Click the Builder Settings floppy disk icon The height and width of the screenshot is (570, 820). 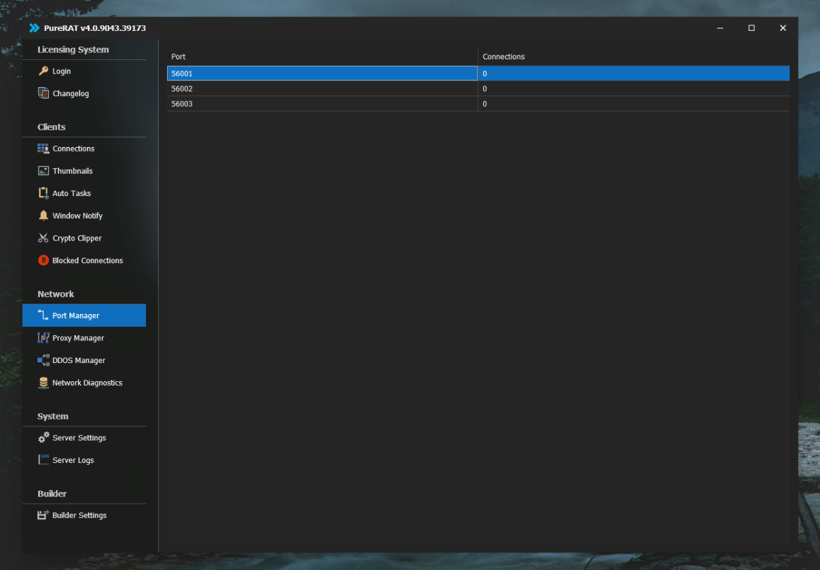pyautogui.click(x=43, y=515)
